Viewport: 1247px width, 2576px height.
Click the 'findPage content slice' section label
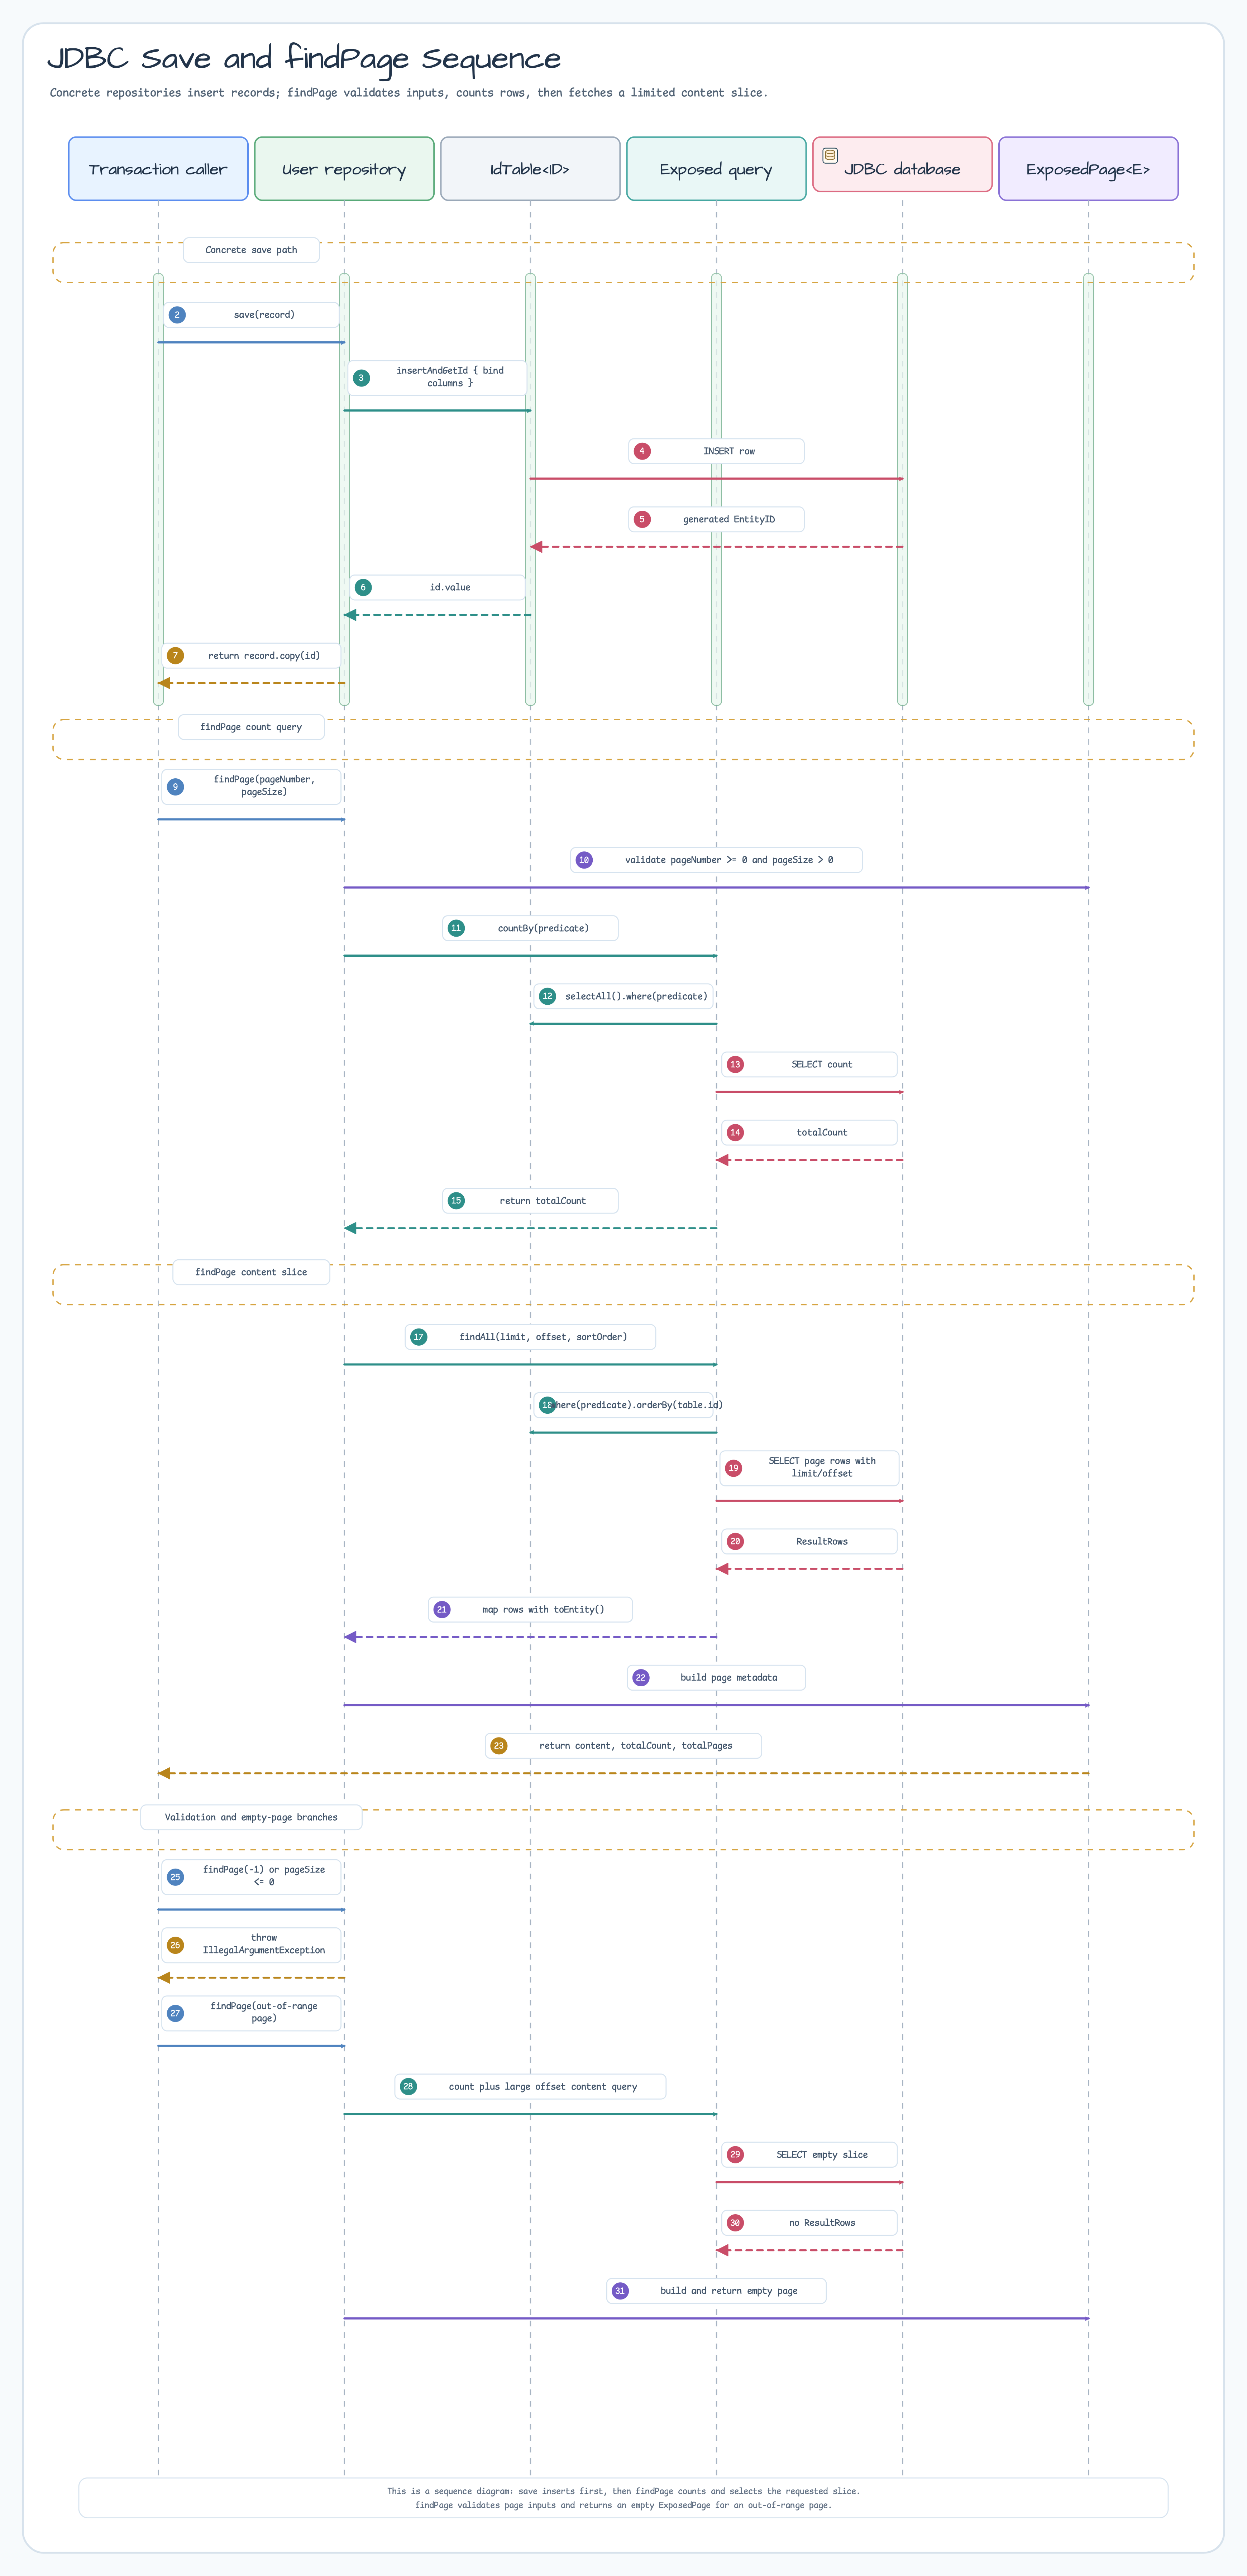pos(251,1272)
